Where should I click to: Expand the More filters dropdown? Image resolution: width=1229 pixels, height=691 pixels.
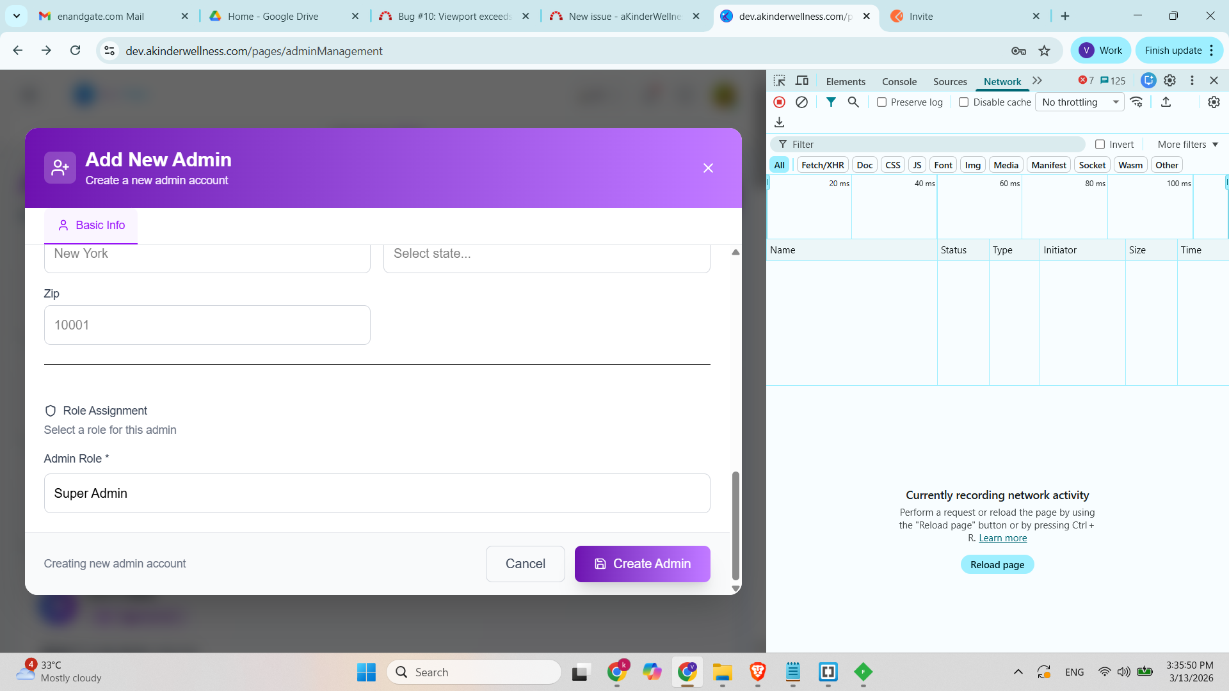1187,145
